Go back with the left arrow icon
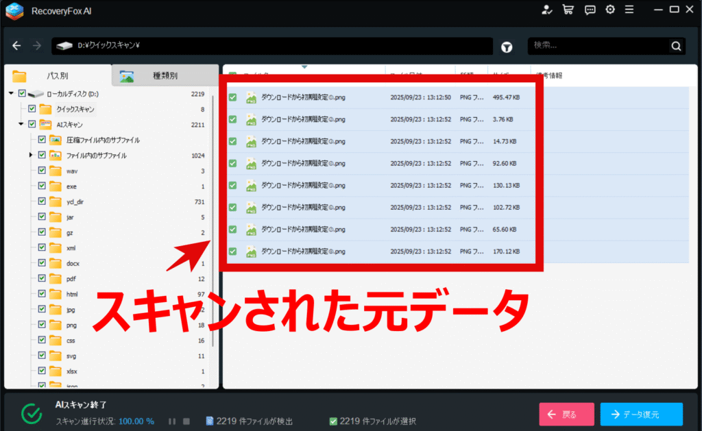This screenshot has width=702, height=431. click(17, 46)
